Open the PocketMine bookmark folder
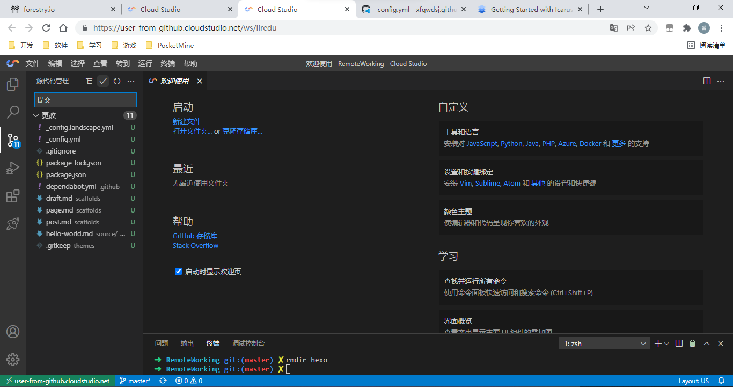The width and height of the screenshot is (733, 387). tap(170, 46)
